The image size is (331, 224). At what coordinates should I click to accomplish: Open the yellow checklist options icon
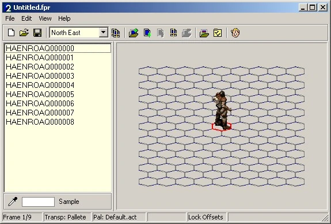click(218, 33)
